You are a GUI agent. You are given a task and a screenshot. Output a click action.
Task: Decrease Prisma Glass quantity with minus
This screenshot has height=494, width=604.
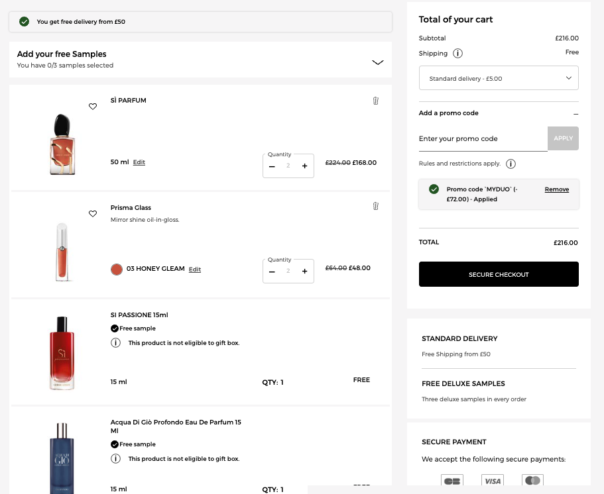(272, 272)
